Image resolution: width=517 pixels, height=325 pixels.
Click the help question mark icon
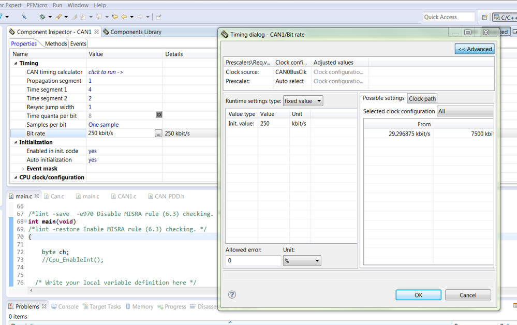click(232, 294)
